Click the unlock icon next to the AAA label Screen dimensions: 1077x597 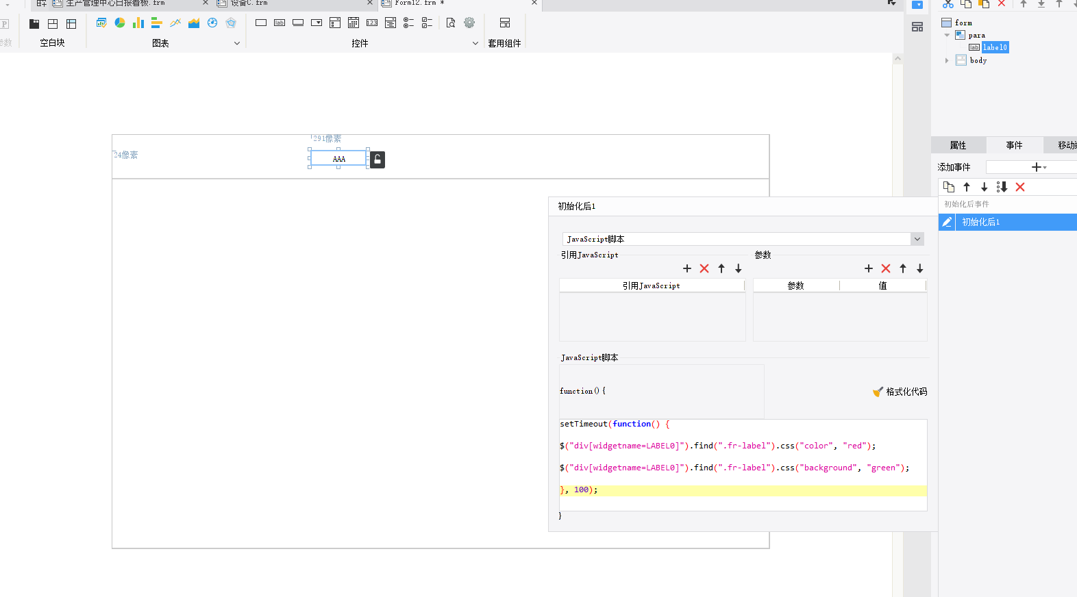377,160
